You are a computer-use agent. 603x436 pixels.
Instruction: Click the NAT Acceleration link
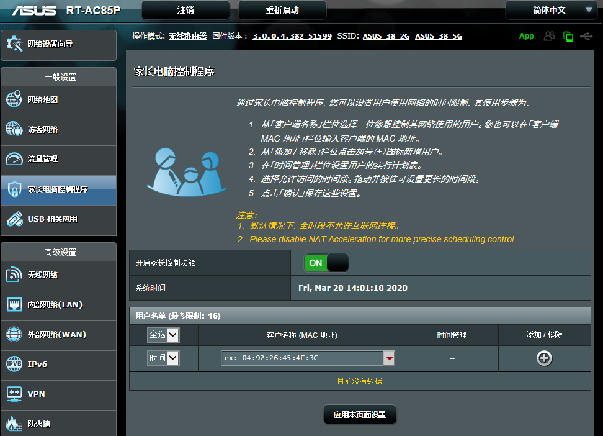pos(342,239)
